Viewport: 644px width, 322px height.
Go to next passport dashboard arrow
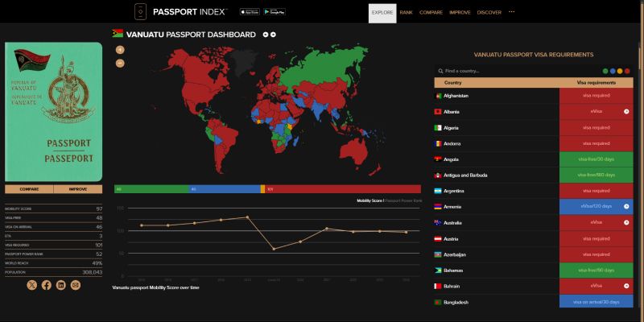click(273, 35)
